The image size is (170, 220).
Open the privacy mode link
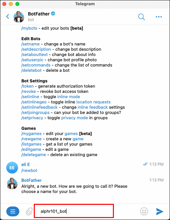pos(74,118)
